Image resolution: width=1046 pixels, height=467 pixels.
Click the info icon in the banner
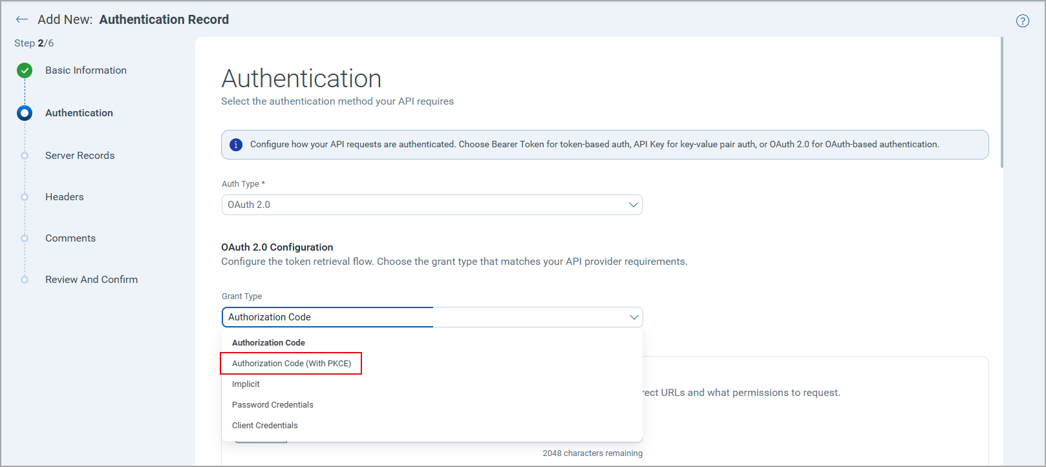coord(236,145)
